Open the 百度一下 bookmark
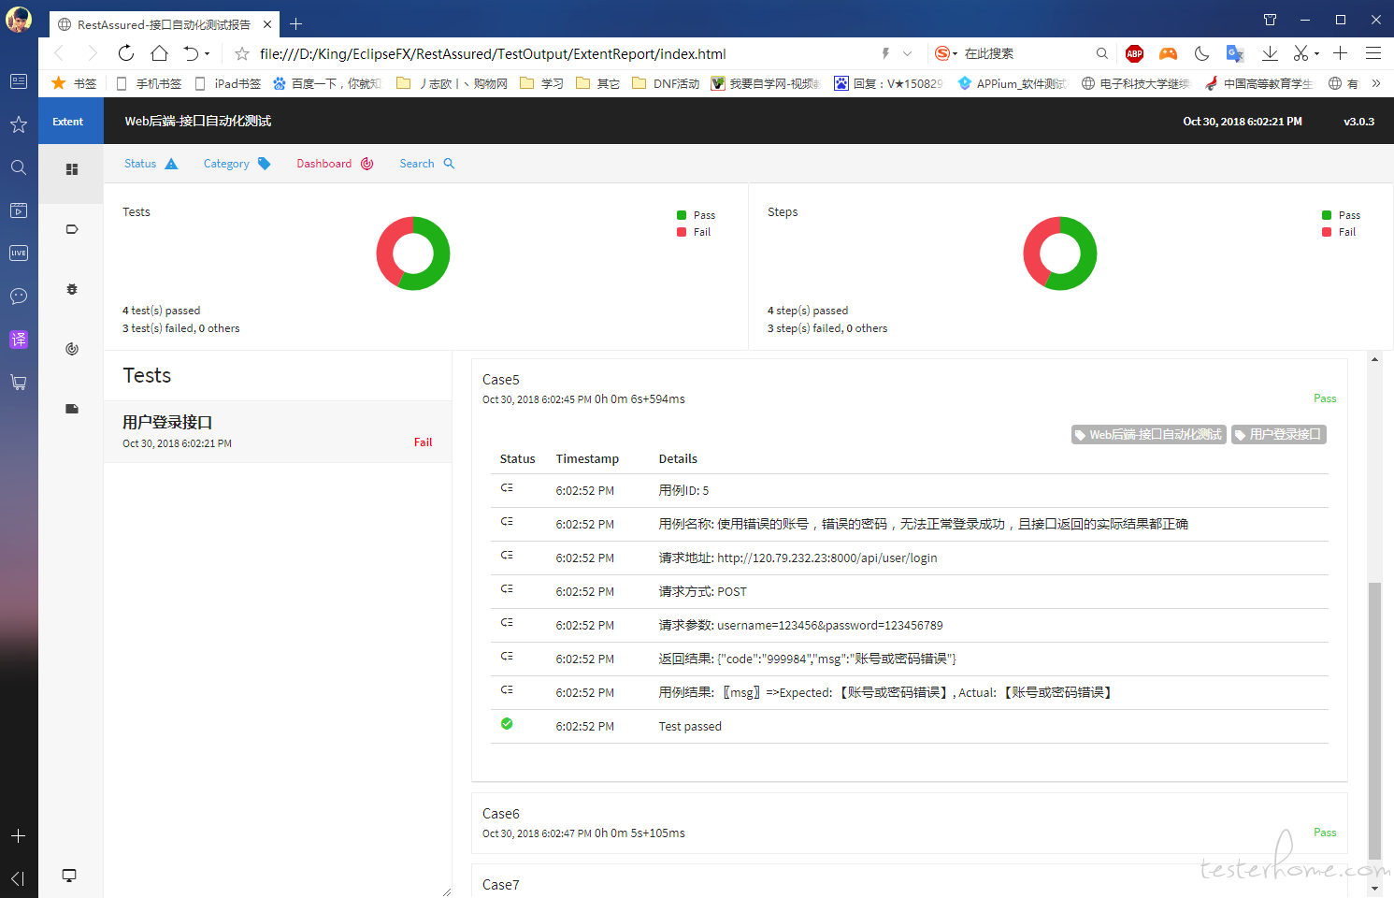Screen dimensions: 1394x898 (327, 83)
